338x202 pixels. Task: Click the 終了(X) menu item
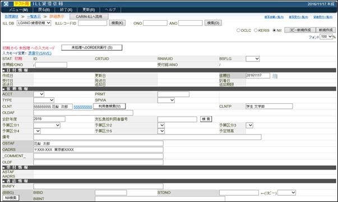coord(66,10)
